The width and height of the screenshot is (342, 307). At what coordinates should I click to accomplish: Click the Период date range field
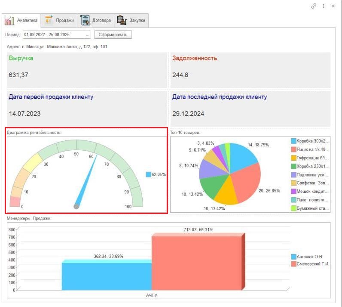[x=53, y=34]
